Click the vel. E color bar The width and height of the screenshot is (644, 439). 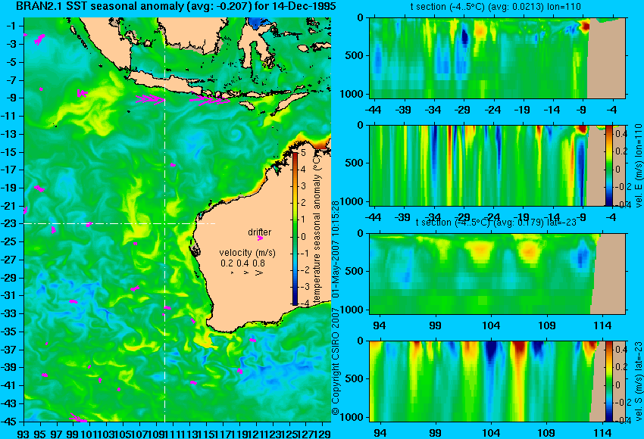(x=609, y=165)
